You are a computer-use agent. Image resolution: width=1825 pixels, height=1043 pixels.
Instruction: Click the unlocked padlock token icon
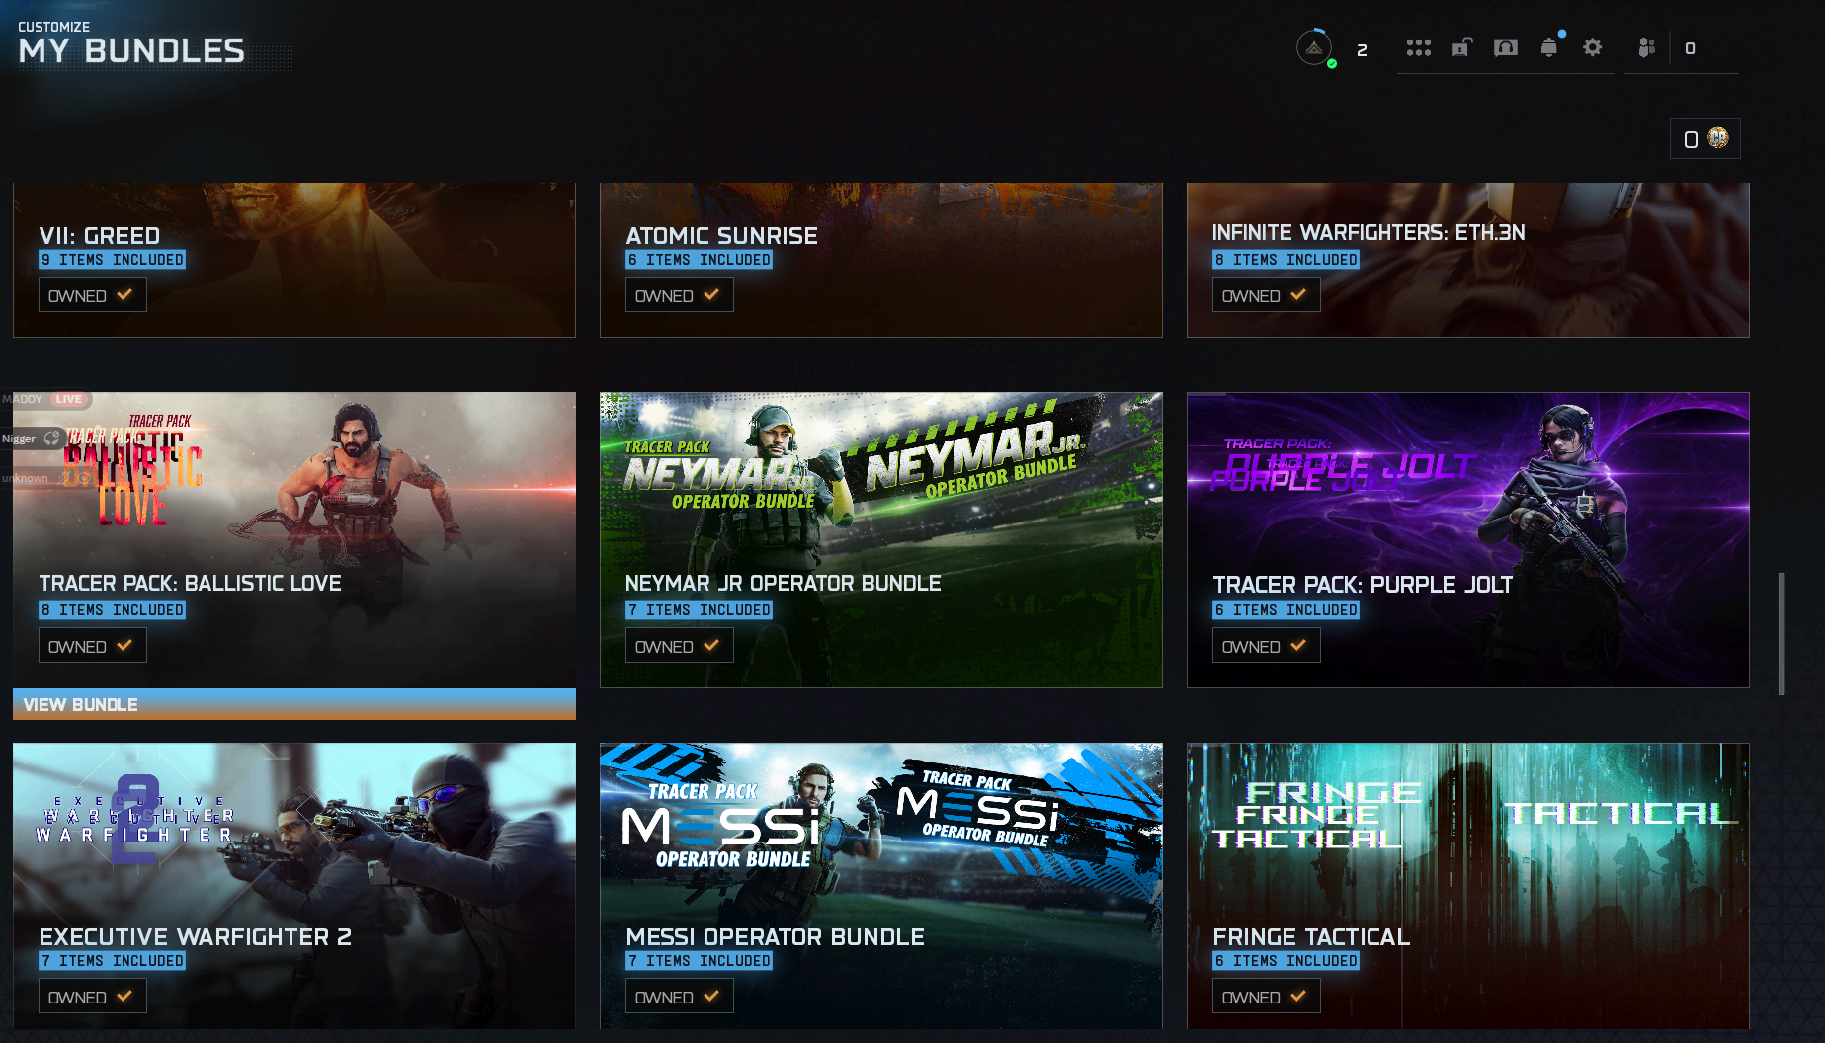pos(1462,47)
